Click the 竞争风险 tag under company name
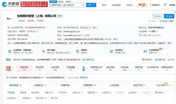Screen dimensions: 176x104 pos(31,21)
